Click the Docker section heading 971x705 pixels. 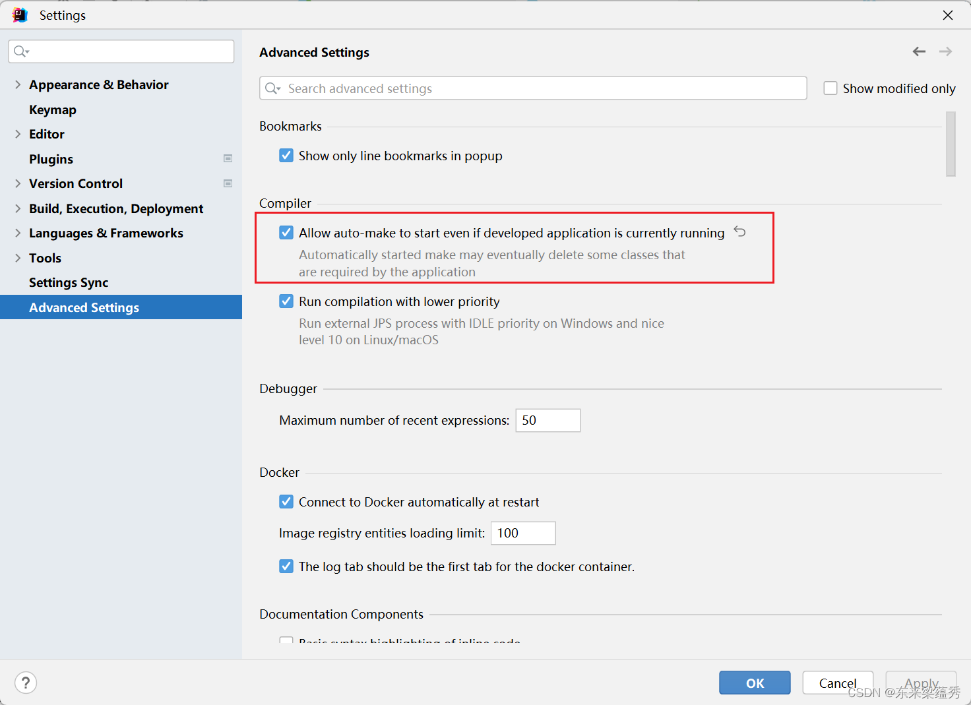(279, 472)
